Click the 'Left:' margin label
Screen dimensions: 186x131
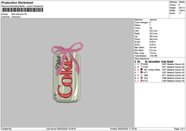coord(137,31)
